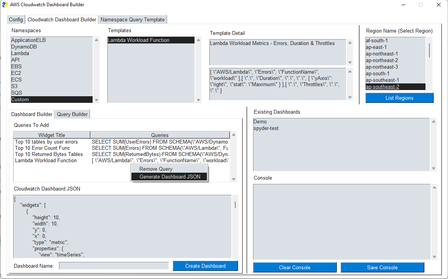This screenshot has height=279, width=448.
Task: Pick ap-northeast-3 region
Action: click(x=395, y=67)
